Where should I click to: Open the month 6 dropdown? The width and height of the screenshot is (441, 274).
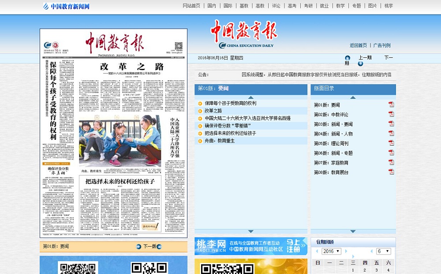pos(384,251)
